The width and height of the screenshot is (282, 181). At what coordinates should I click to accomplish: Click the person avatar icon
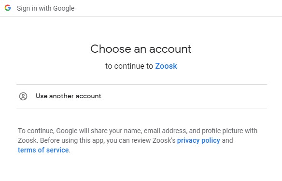tap(23, 96)
